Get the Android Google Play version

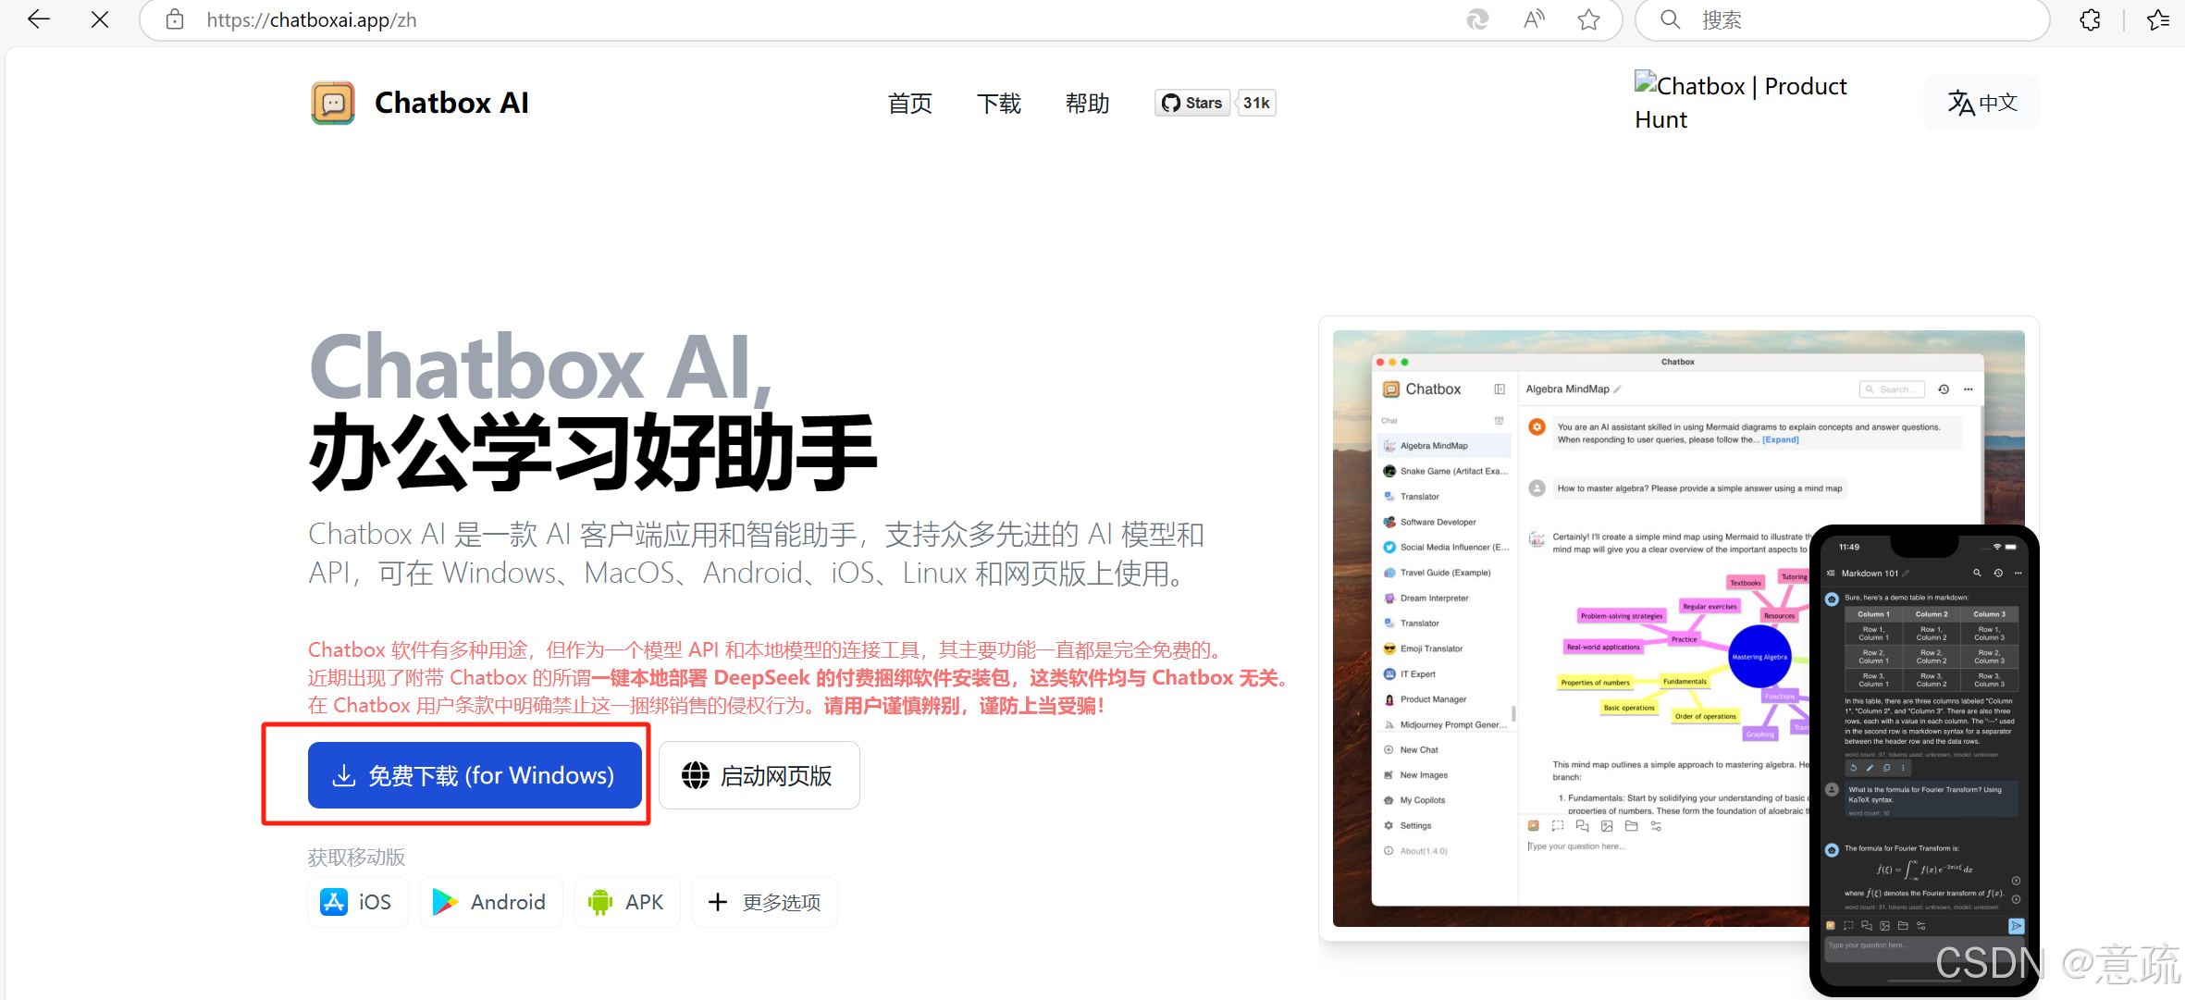tap(491, 902)
